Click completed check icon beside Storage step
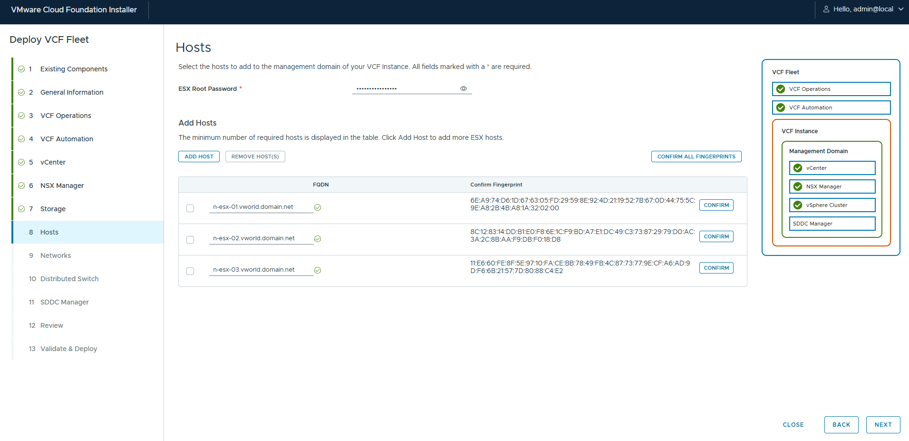 pyautogui.click(x=21, y=209)
